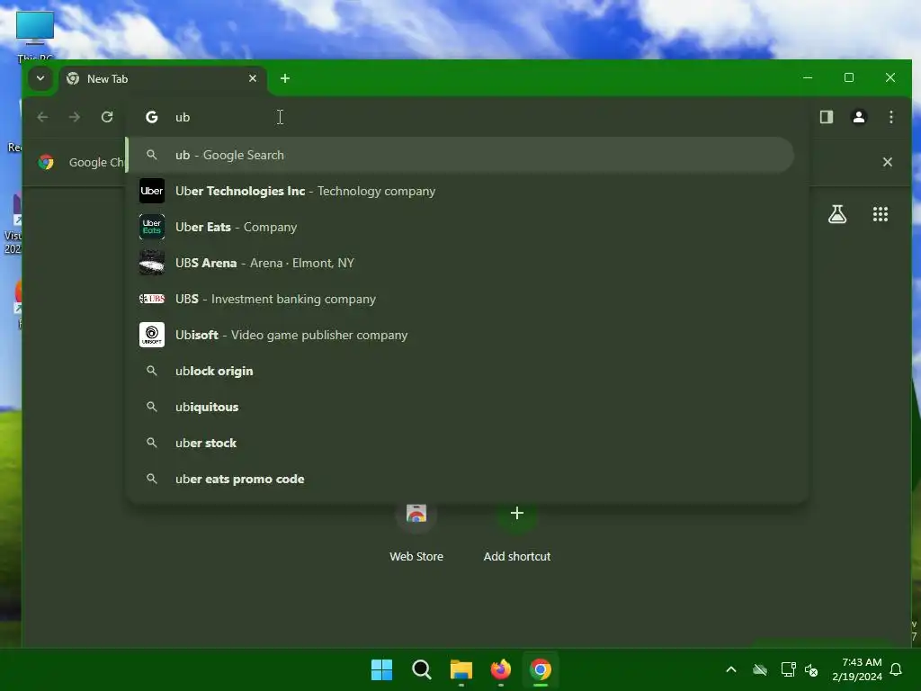The height and width of the screenshot is (691, 921).
Task: Click the Ubisoft logo thumbnail
Action: point(151,335)
